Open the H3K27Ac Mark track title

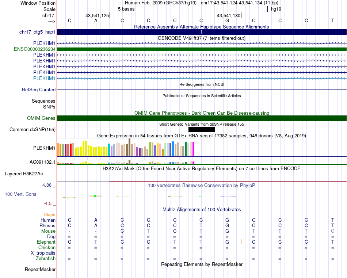(x=202, y=169)
